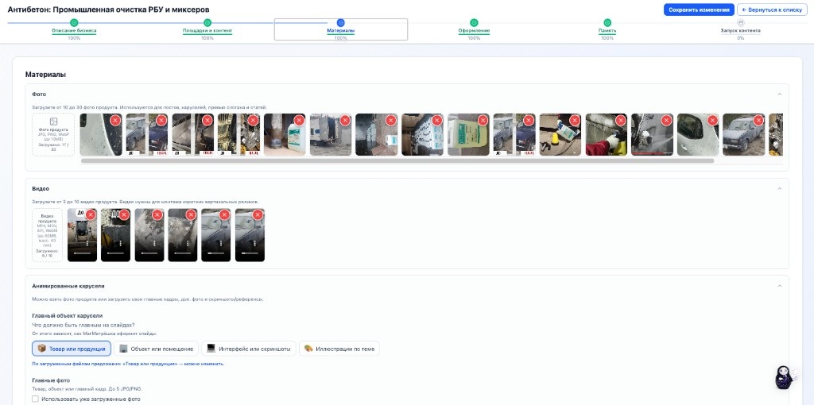
Task: Remove the photo with the red-sleeved arm
Action: tap(620, 120)
